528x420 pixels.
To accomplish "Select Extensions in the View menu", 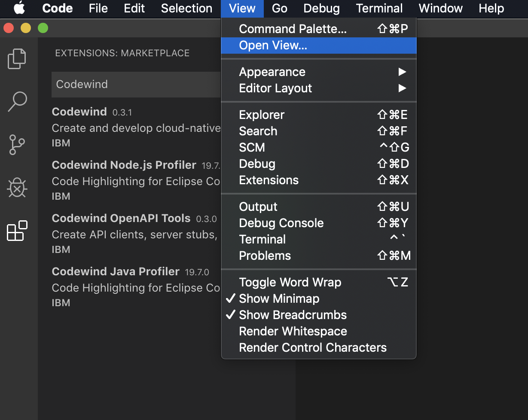I will click(318, 180).
